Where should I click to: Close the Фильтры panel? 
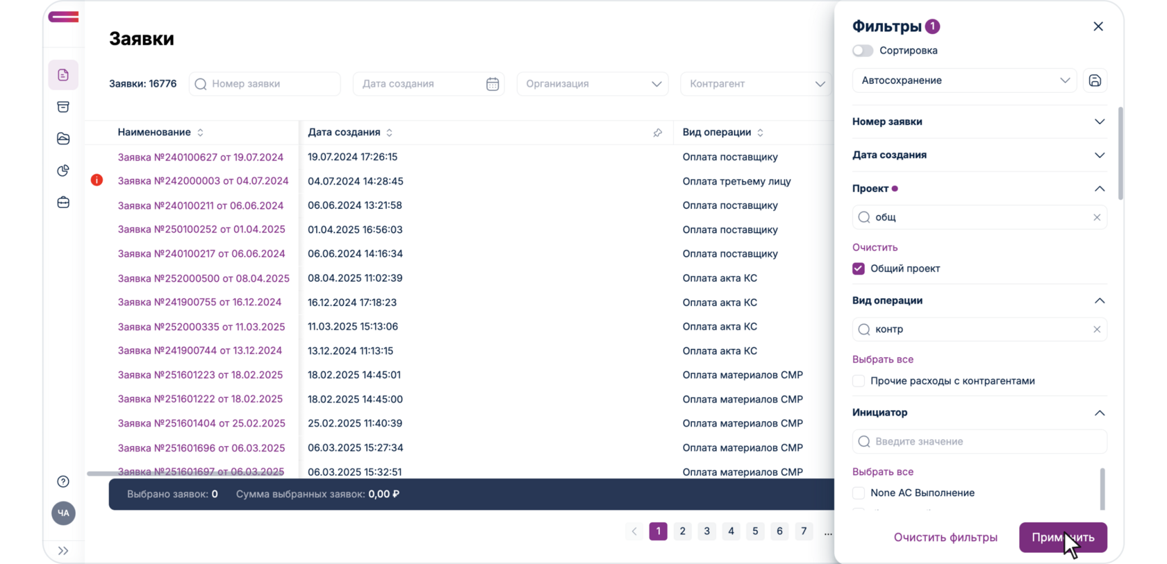click(1098, 26)
